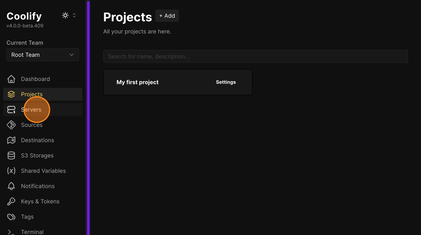This screenshot has height=235, width=421.
Task: Click the Coolify logo title
Action: tap(24, 16)
